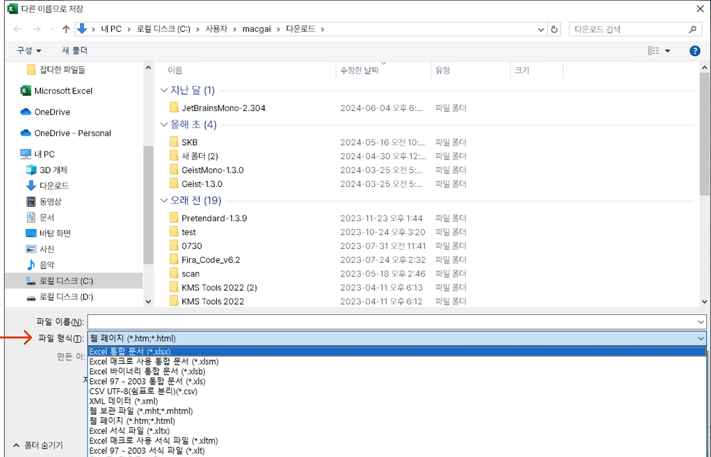Click the 새 폴더 button
Screen dimensions: 711x457
pyautogui.click(x=75, y=51)
